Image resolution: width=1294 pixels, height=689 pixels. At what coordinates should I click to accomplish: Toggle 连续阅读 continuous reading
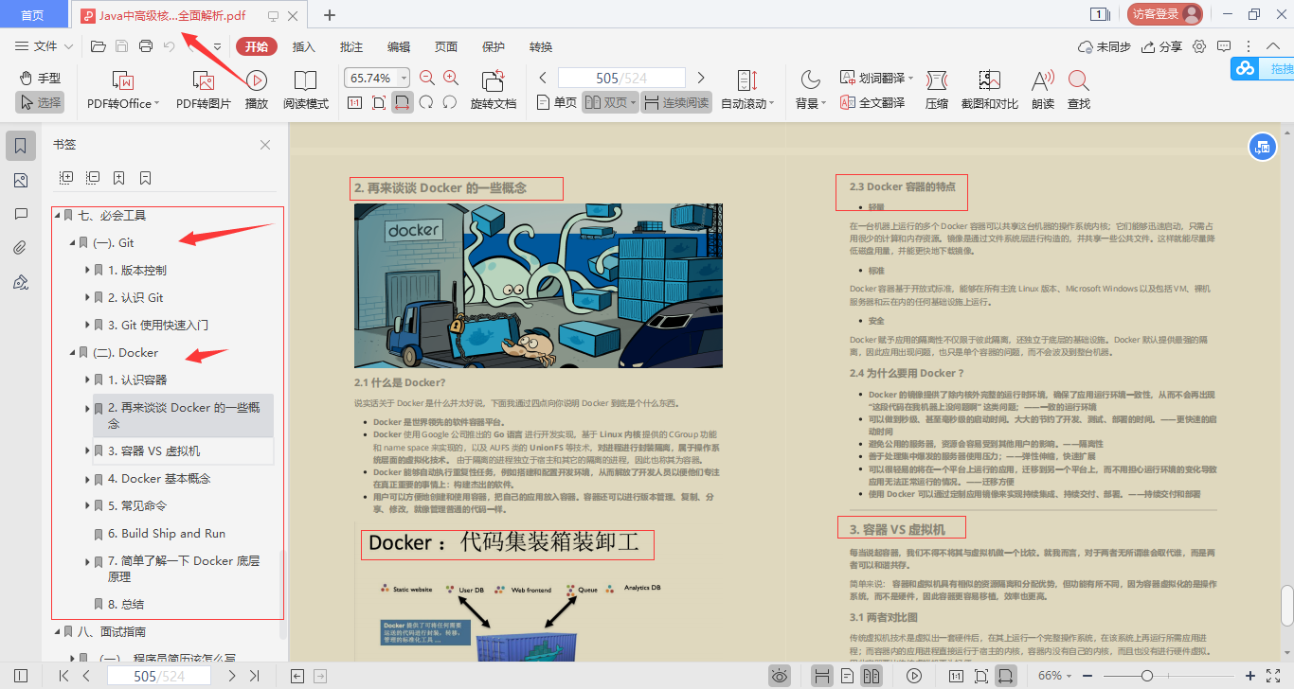[x=676, y=102]
